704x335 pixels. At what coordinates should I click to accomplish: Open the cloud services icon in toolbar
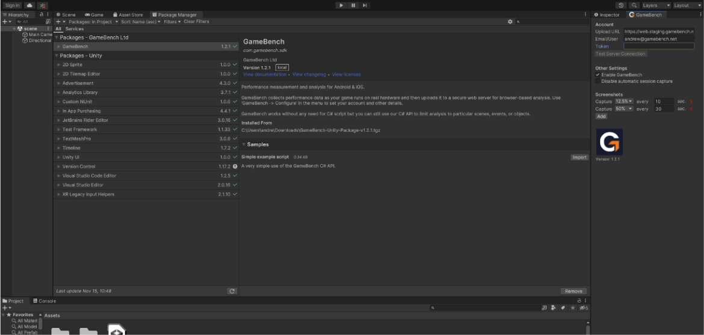[x=29, y=5]
